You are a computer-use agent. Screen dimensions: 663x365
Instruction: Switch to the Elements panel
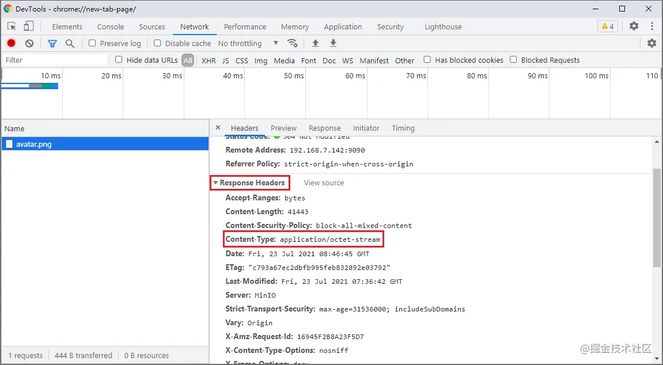[67, 26]
